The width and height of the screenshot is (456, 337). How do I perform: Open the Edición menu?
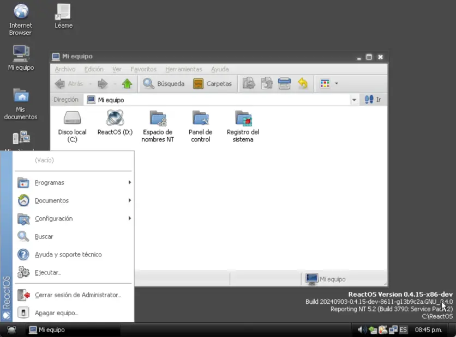pos(94,69)
